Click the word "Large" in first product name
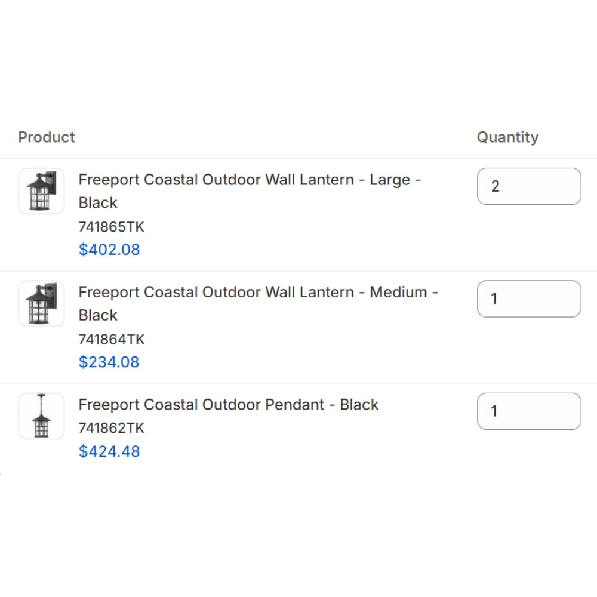This screenshot has height=597, width=597. 390,180
